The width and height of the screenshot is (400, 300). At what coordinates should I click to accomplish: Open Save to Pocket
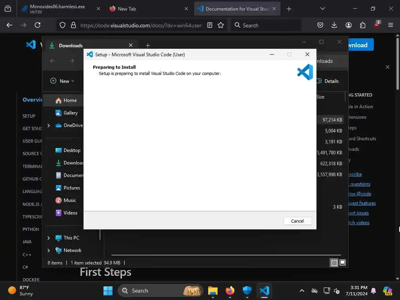pyautogui.click(x=320, y=25)
